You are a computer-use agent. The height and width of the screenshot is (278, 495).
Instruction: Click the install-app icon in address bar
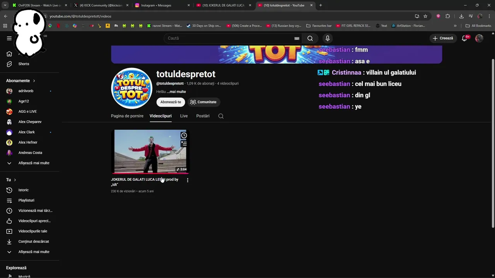(417, 16)
